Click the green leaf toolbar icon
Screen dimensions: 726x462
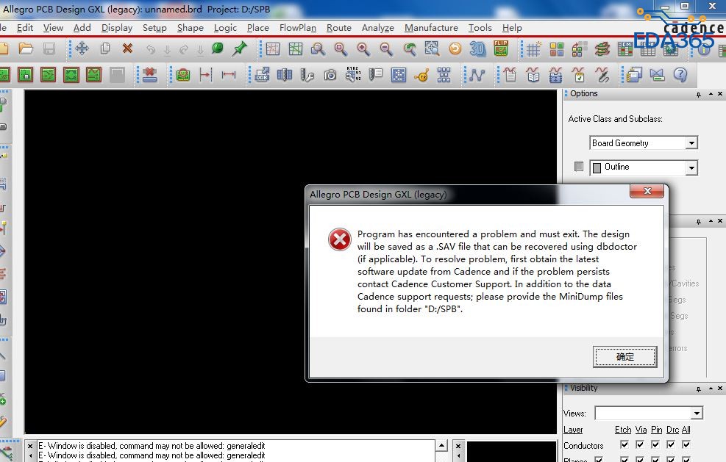[x=217, y=48]
